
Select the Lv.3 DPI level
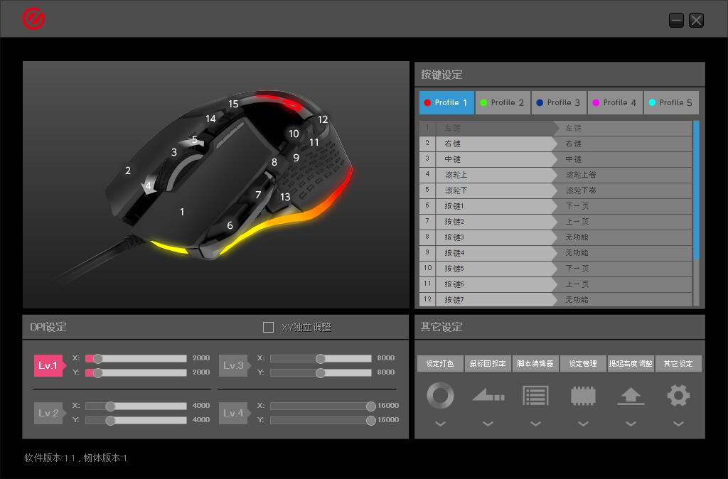pyautogui.click(x=233, y=365)
